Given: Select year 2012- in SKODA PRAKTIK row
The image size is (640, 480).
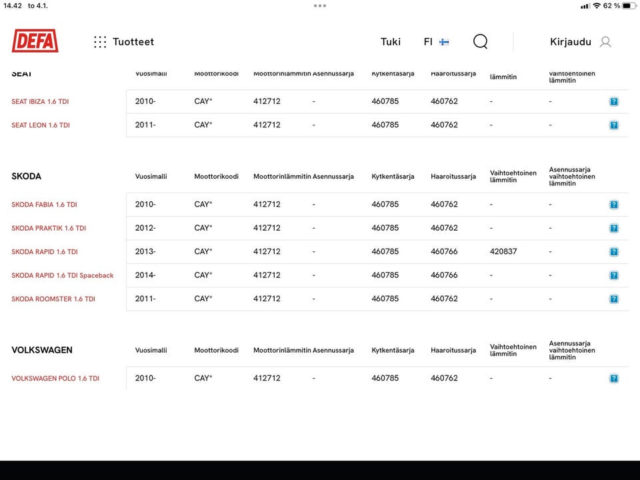Looking at the screenshot, I should [x=145, y=228].
